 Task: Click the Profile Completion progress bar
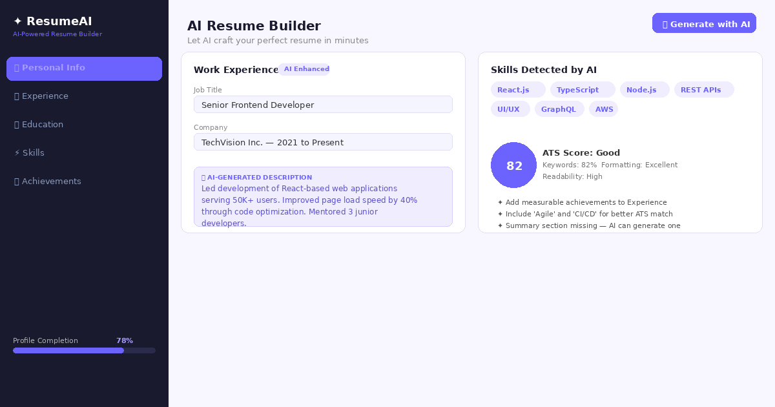click(x=84, y=350)
